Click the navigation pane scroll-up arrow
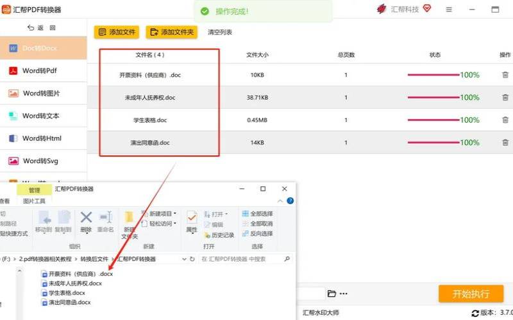Screen dimensions: 513x320 19,271
